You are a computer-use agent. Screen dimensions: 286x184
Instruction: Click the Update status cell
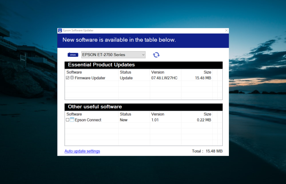126,78
